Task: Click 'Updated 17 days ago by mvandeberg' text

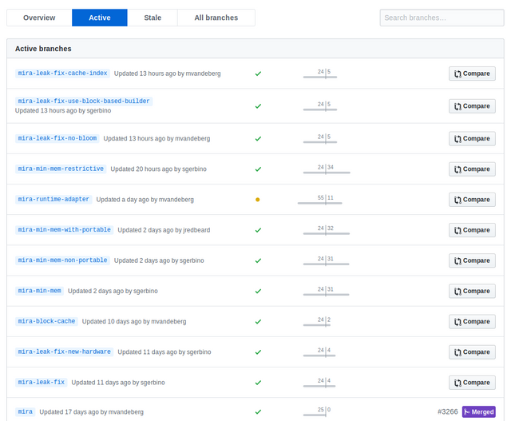Action: (x=92, y=412)
